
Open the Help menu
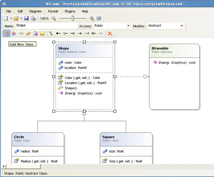(x=85, y=11)
